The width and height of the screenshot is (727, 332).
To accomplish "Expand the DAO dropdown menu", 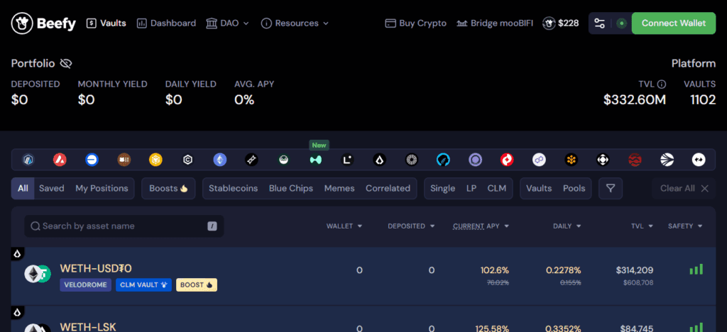I will [228, 23].
